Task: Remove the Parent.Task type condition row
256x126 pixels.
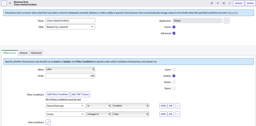Action: [x=177, y=106]
